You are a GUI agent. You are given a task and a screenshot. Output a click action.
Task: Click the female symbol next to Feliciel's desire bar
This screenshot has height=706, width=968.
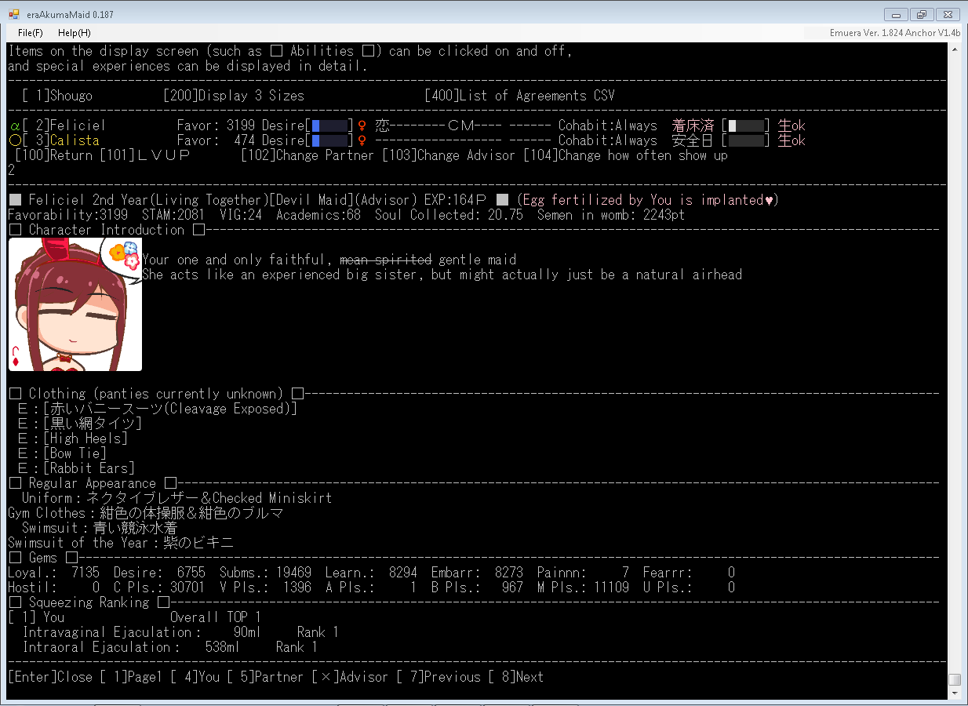point(362,126)
